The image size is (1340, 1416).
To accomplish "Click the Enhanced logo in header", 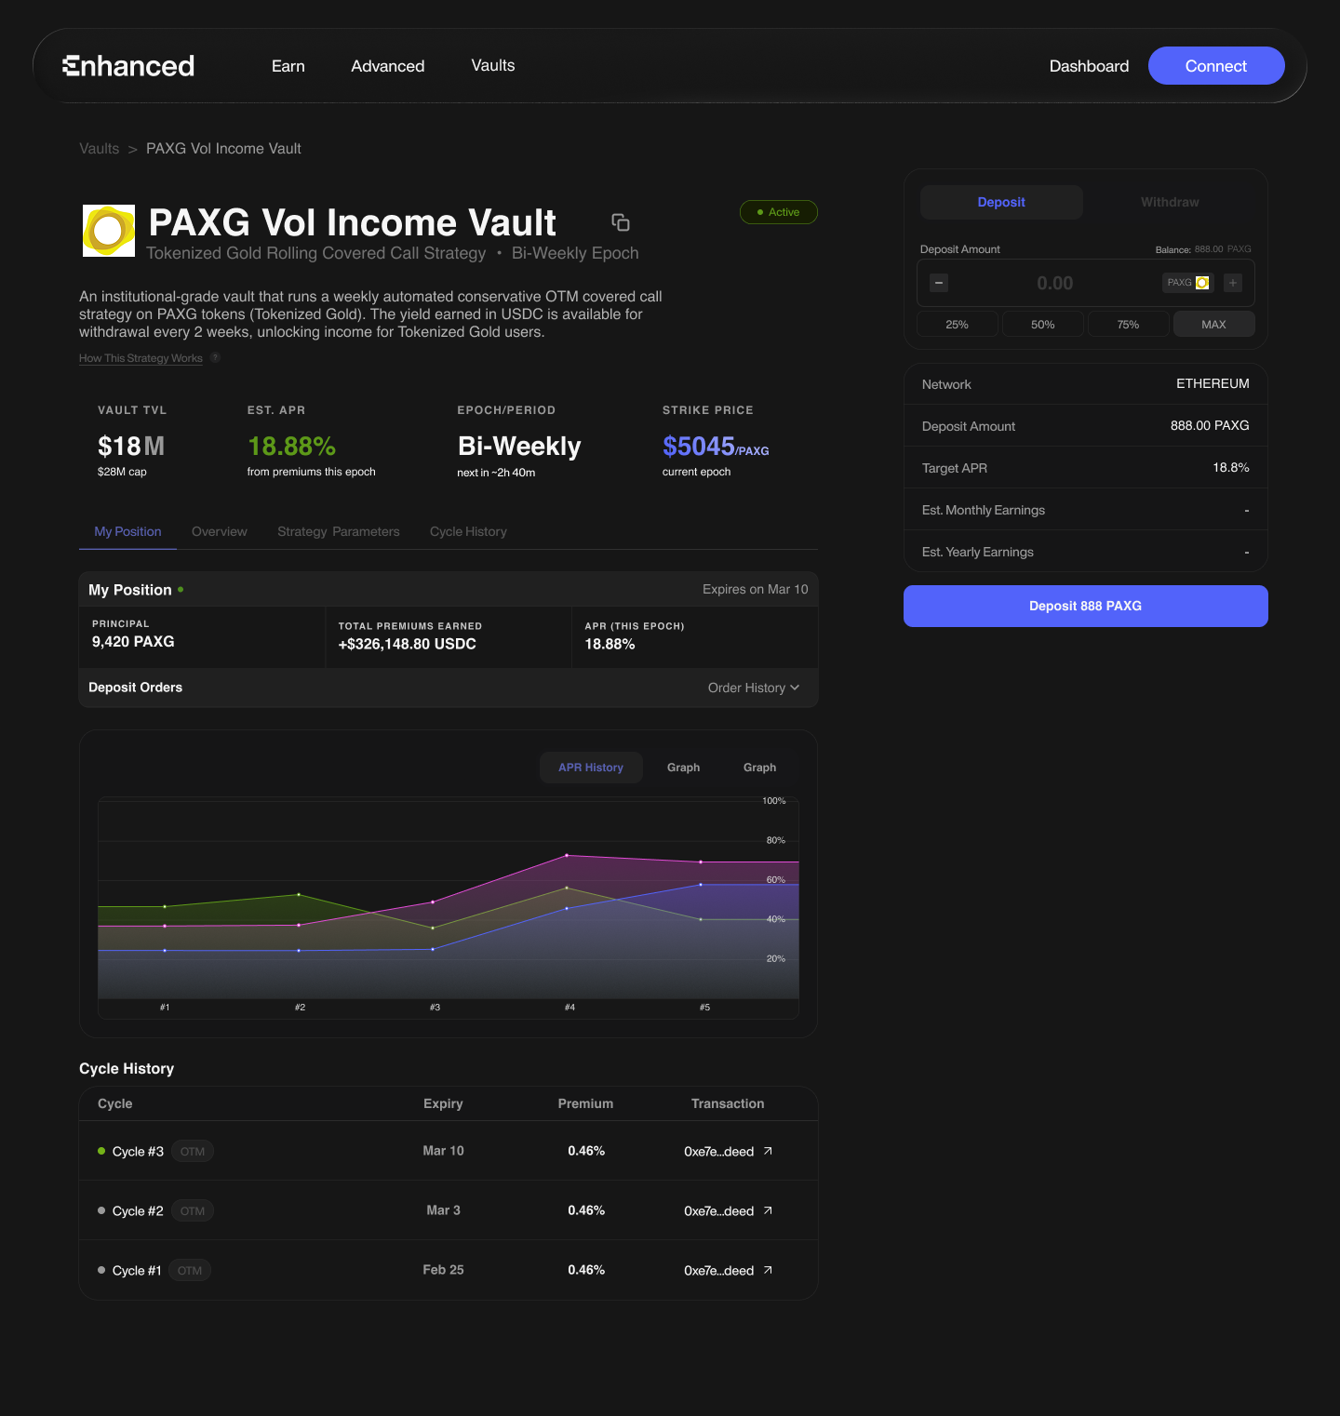I will coord(128,66).
